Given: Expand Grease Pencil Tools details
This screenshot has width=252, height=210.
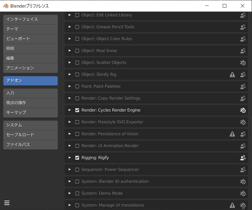Looking at the screenshot, I should (x=70, y=27).
